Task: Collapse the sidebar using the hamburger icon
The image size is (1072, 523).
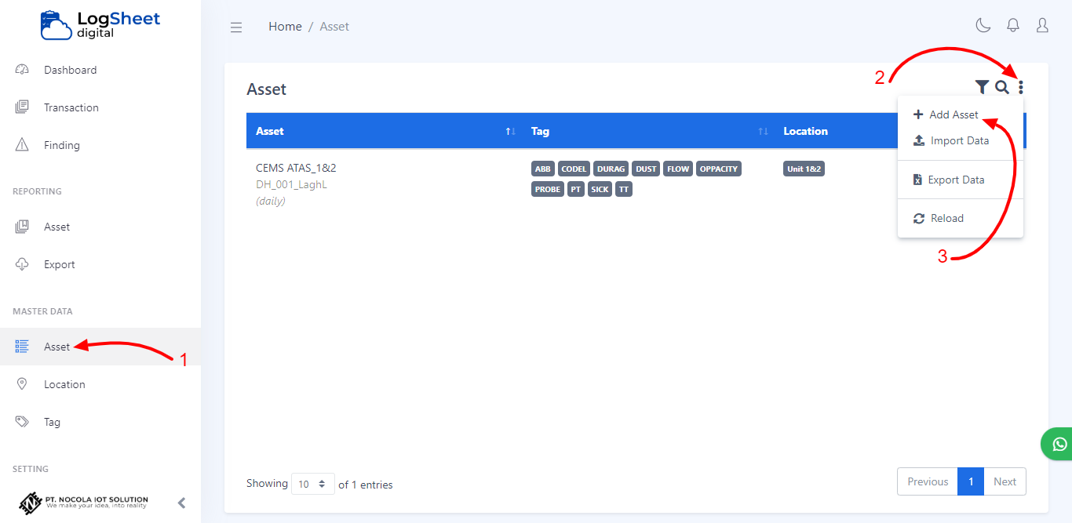Action: [x=236, y=27]
